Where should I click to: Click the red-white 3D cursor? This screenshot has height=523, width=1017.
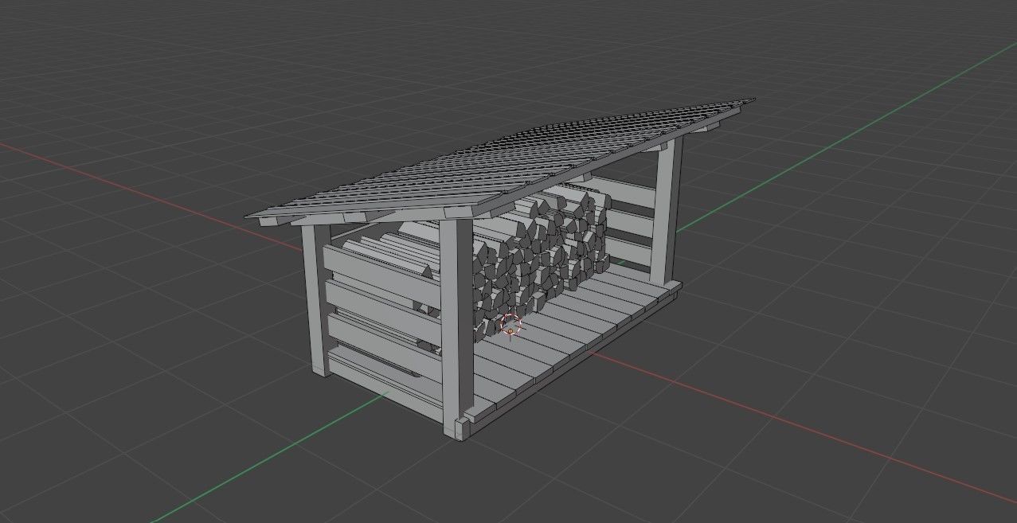pos(510,325)
